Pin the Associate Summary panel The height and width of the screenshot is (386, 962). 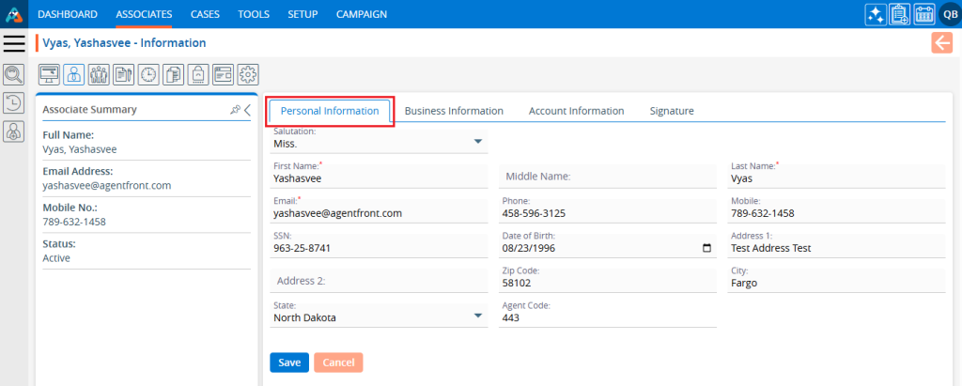coord(235,110)
